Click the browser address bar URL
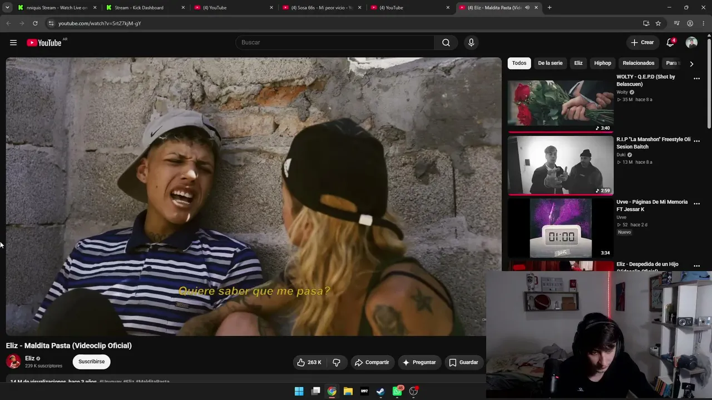 (x=100, y=23)
